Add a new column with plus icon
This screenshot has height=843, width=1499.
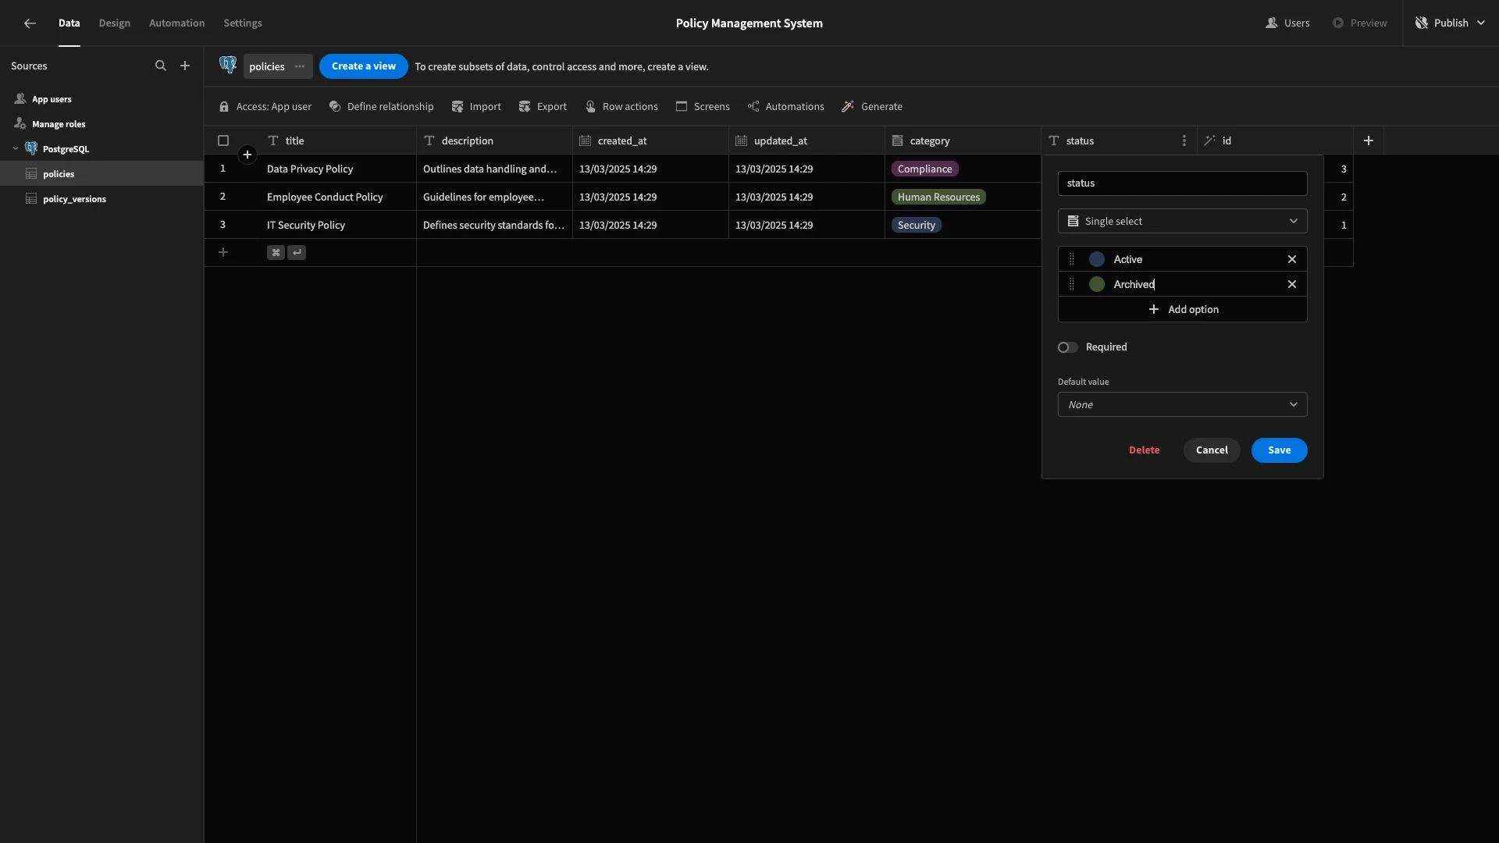click(x=1369, y=140)
